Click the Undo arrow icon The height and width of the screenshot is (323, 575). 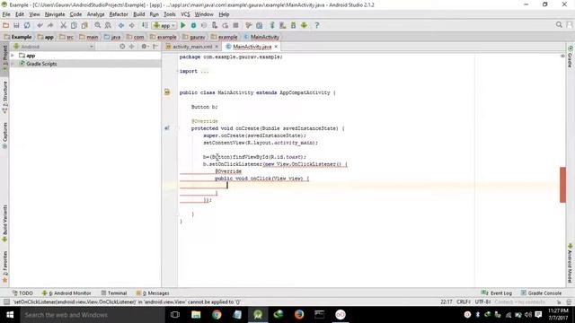(x=40, y=25)
